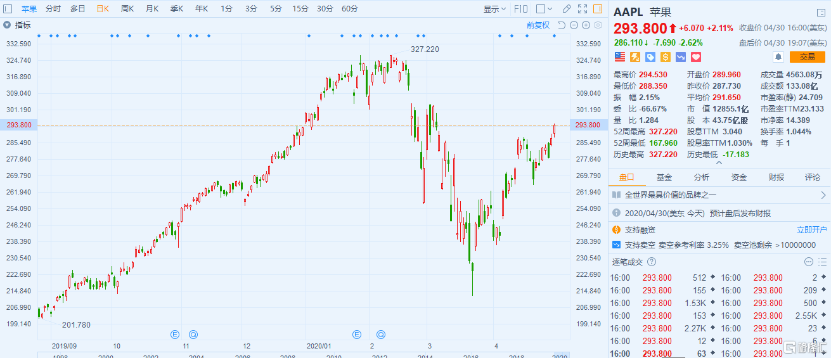Expand the 全世界最具价值的品牌之一 row arrow

click(x=823, y=195)
